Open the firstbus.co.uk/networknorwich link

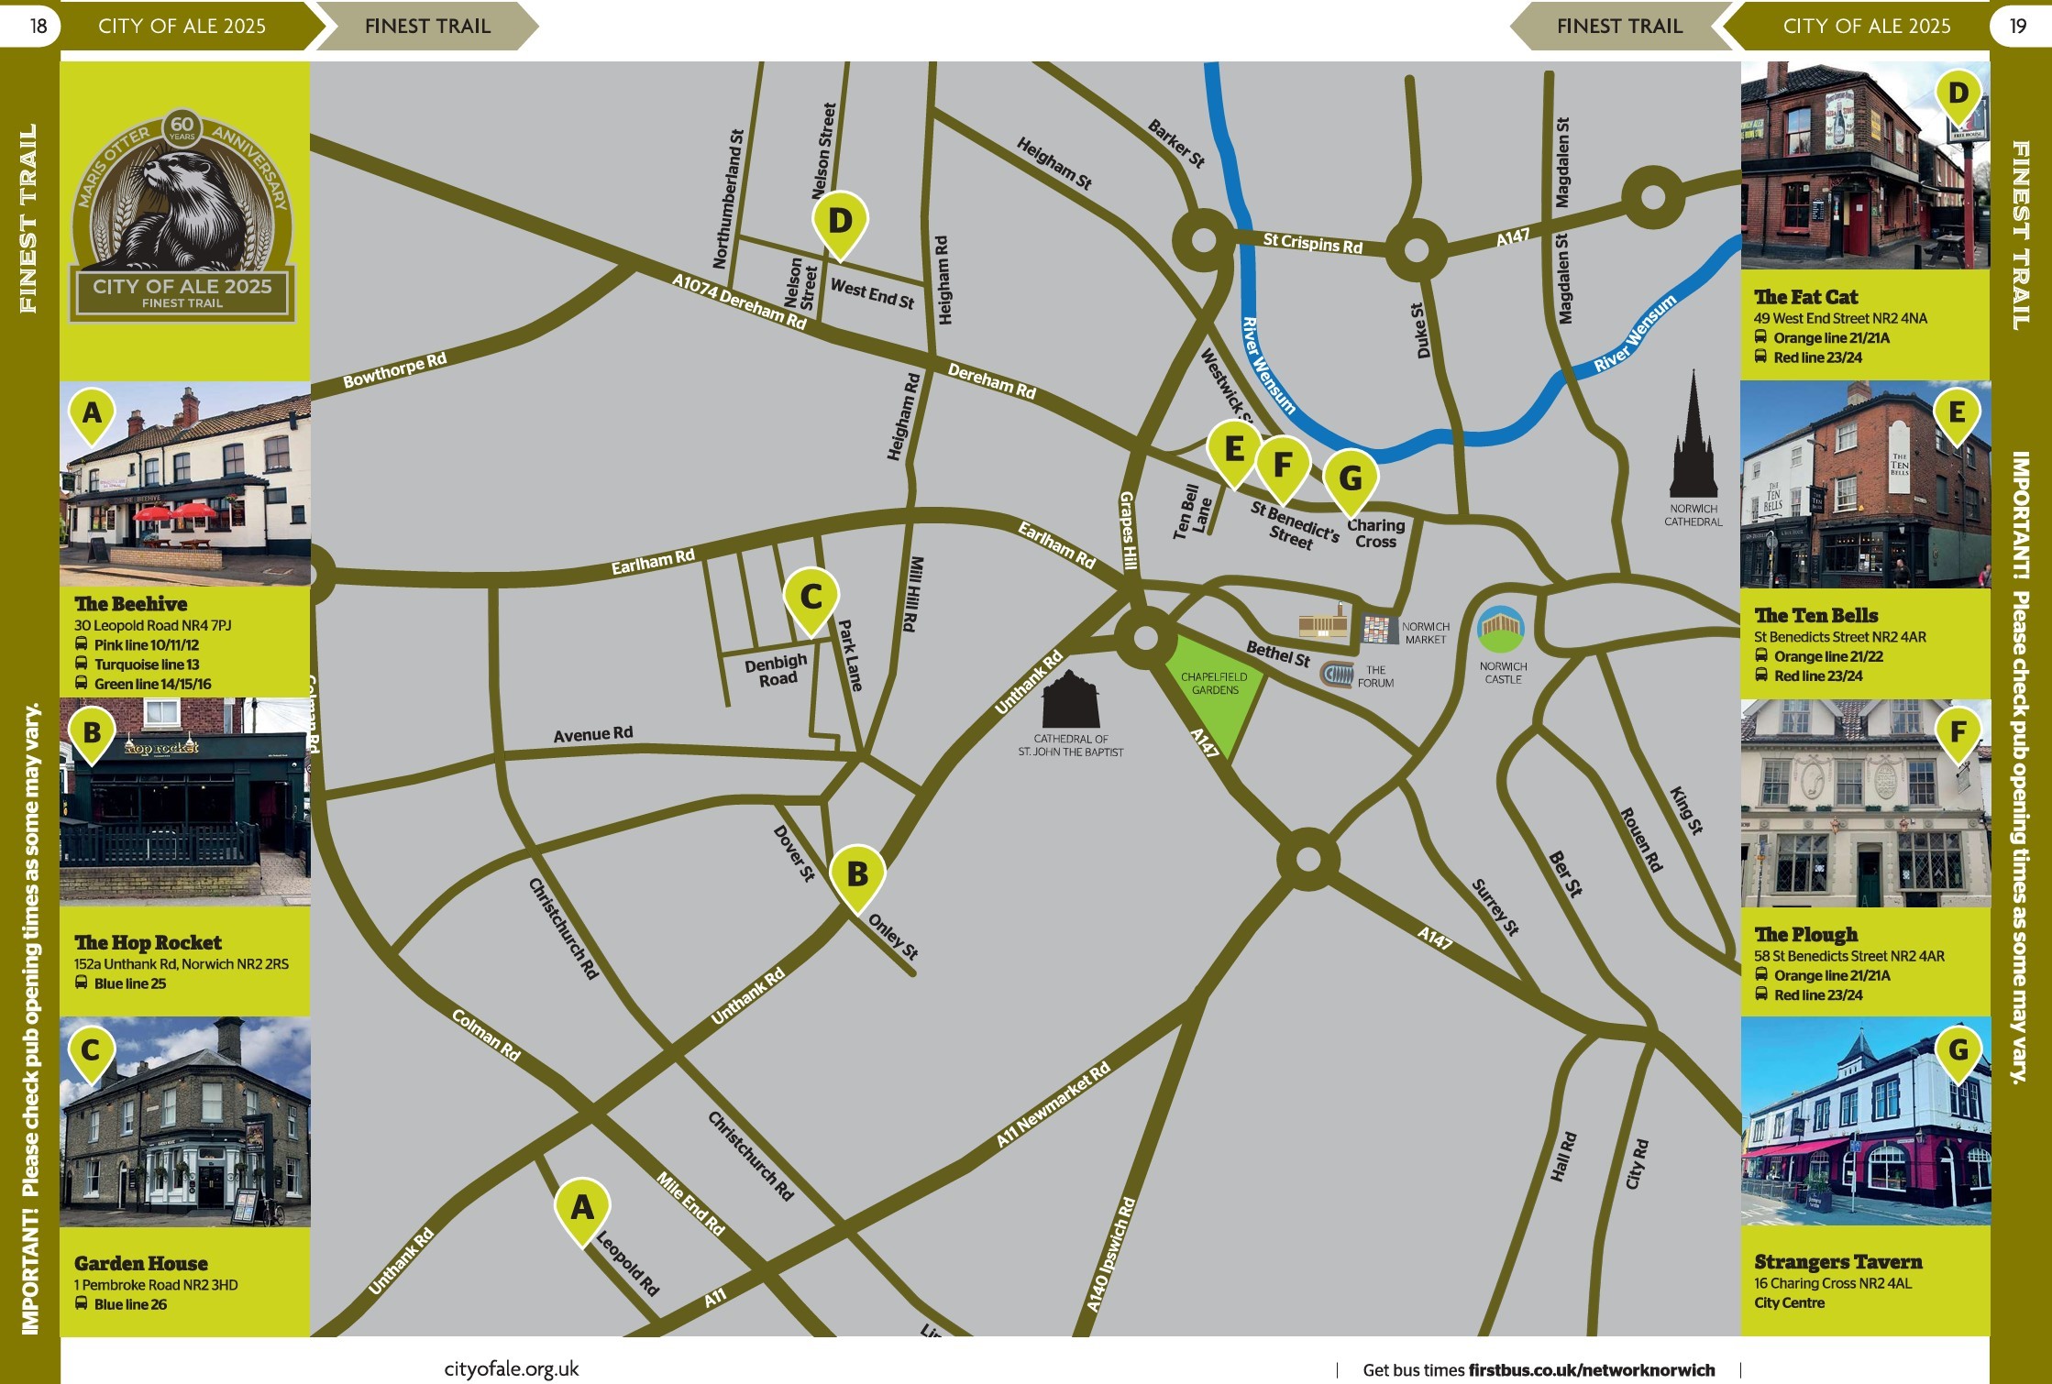point(1591,1370)
